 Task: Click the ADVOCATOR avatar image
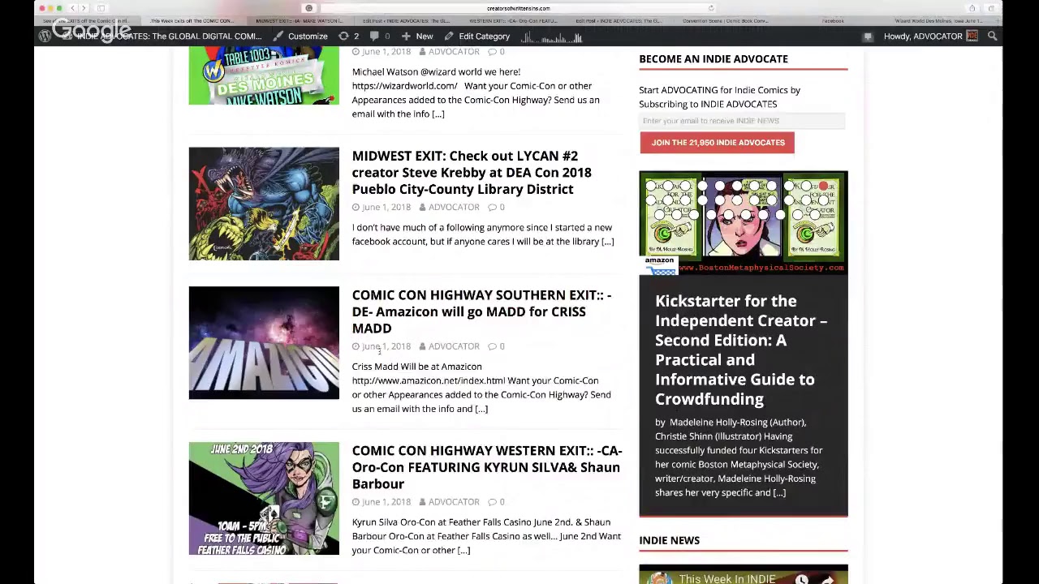(972, 36)
